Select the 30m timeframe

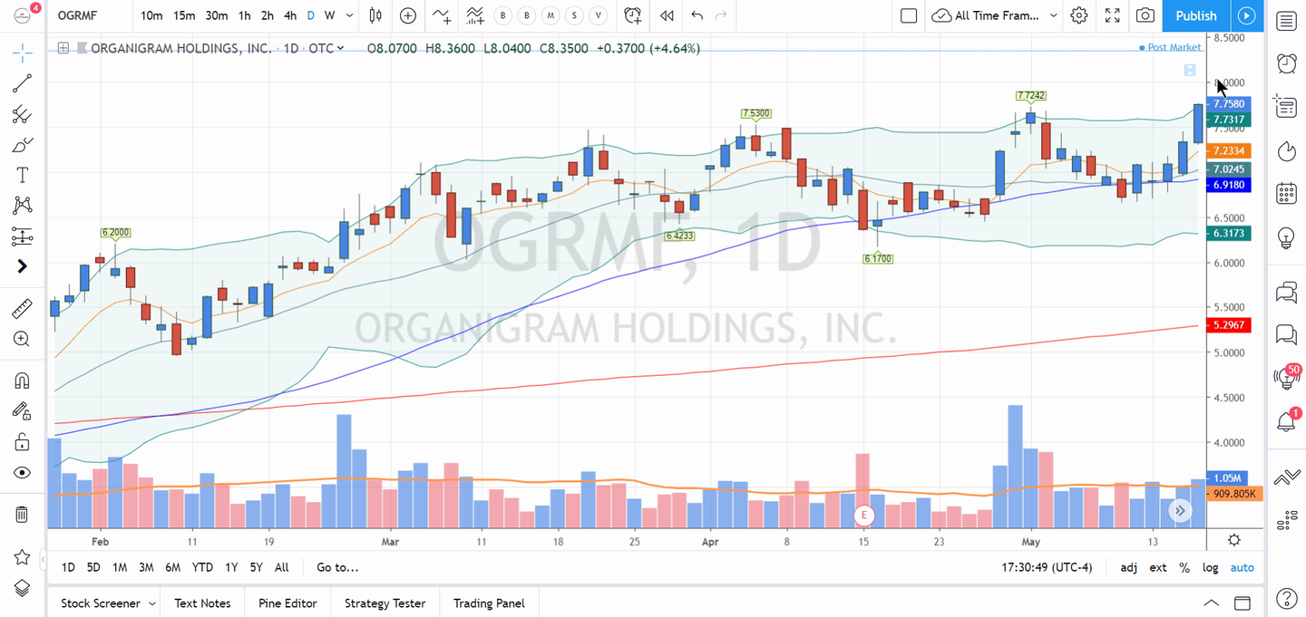point(216,15)
